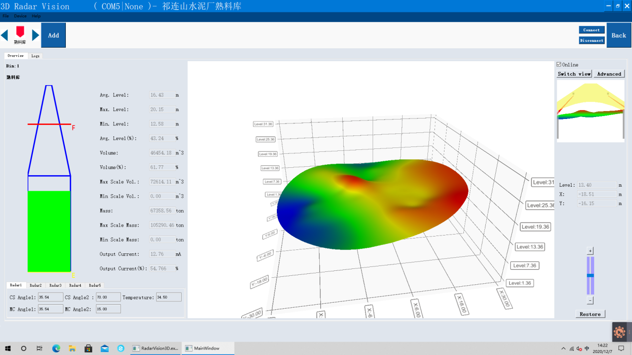Switch to the Logs tab
This screenshot has height=355, width=632.
click(35, 56)
